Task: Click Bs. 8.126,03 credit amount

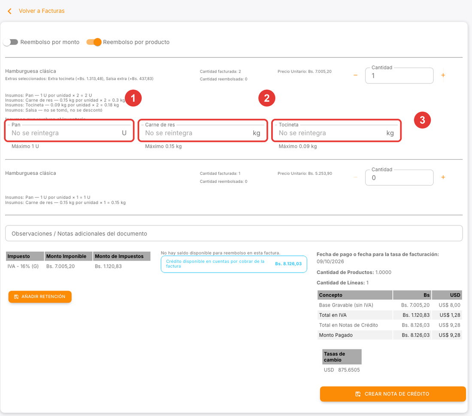Action: point(288,264)
